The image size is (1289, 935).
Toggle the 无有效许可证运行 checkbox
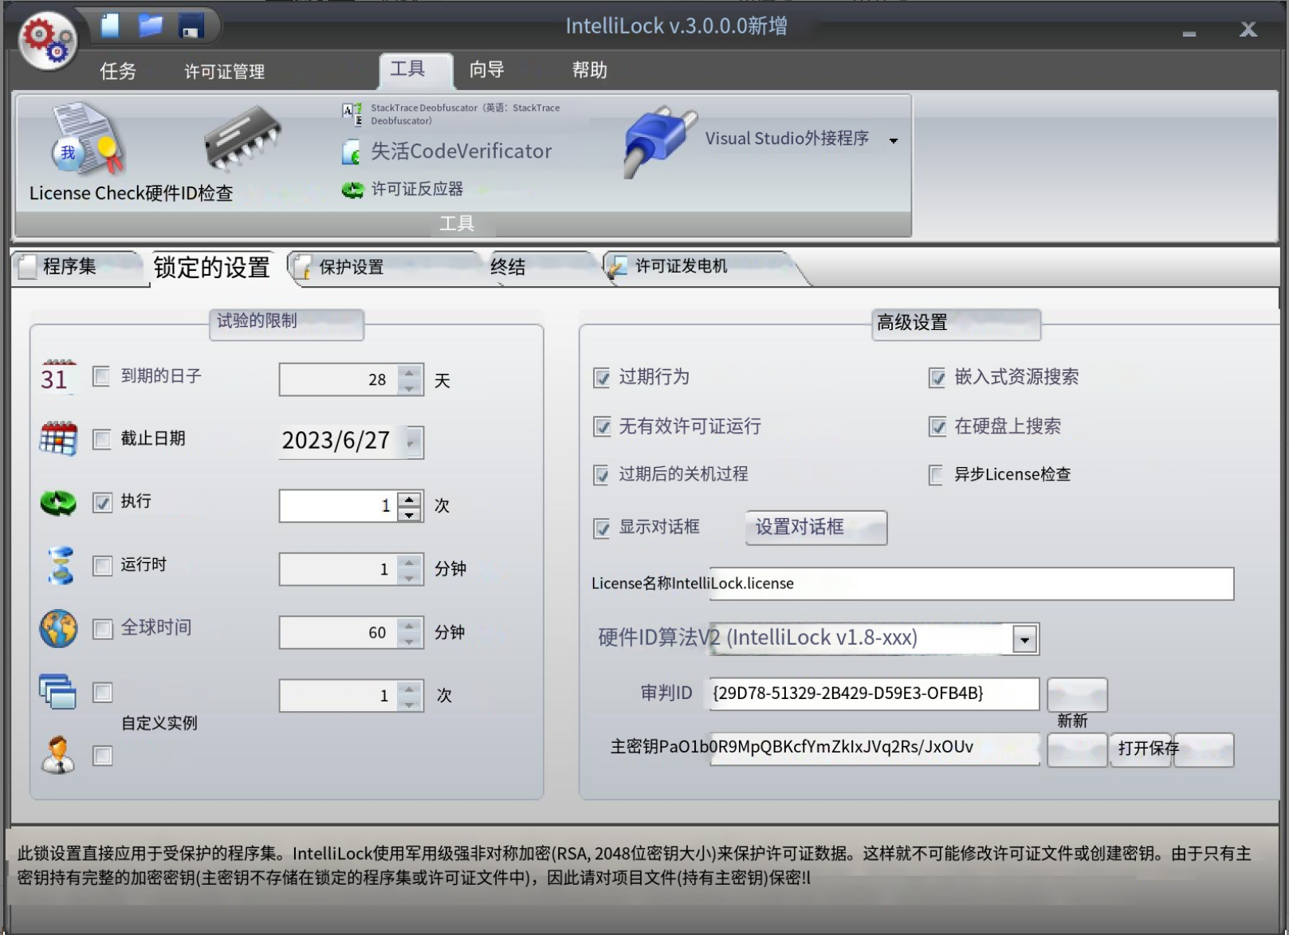[x=602, y=427]
